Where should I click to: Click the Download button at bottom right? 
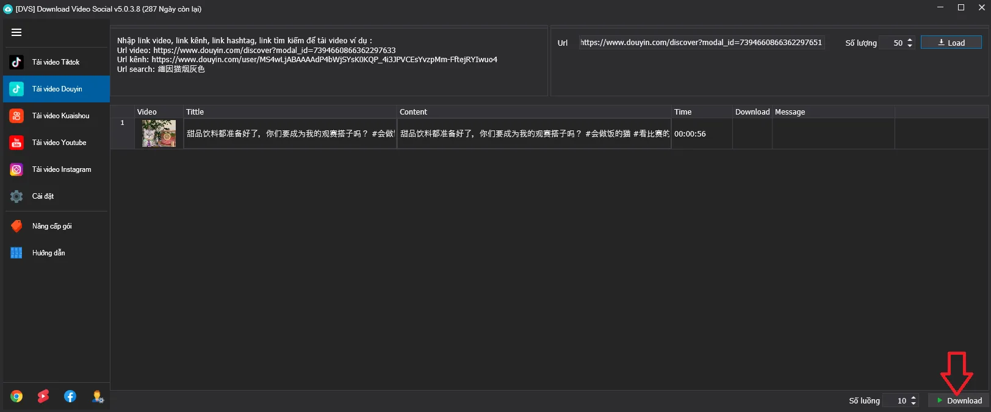click(959, 400)
